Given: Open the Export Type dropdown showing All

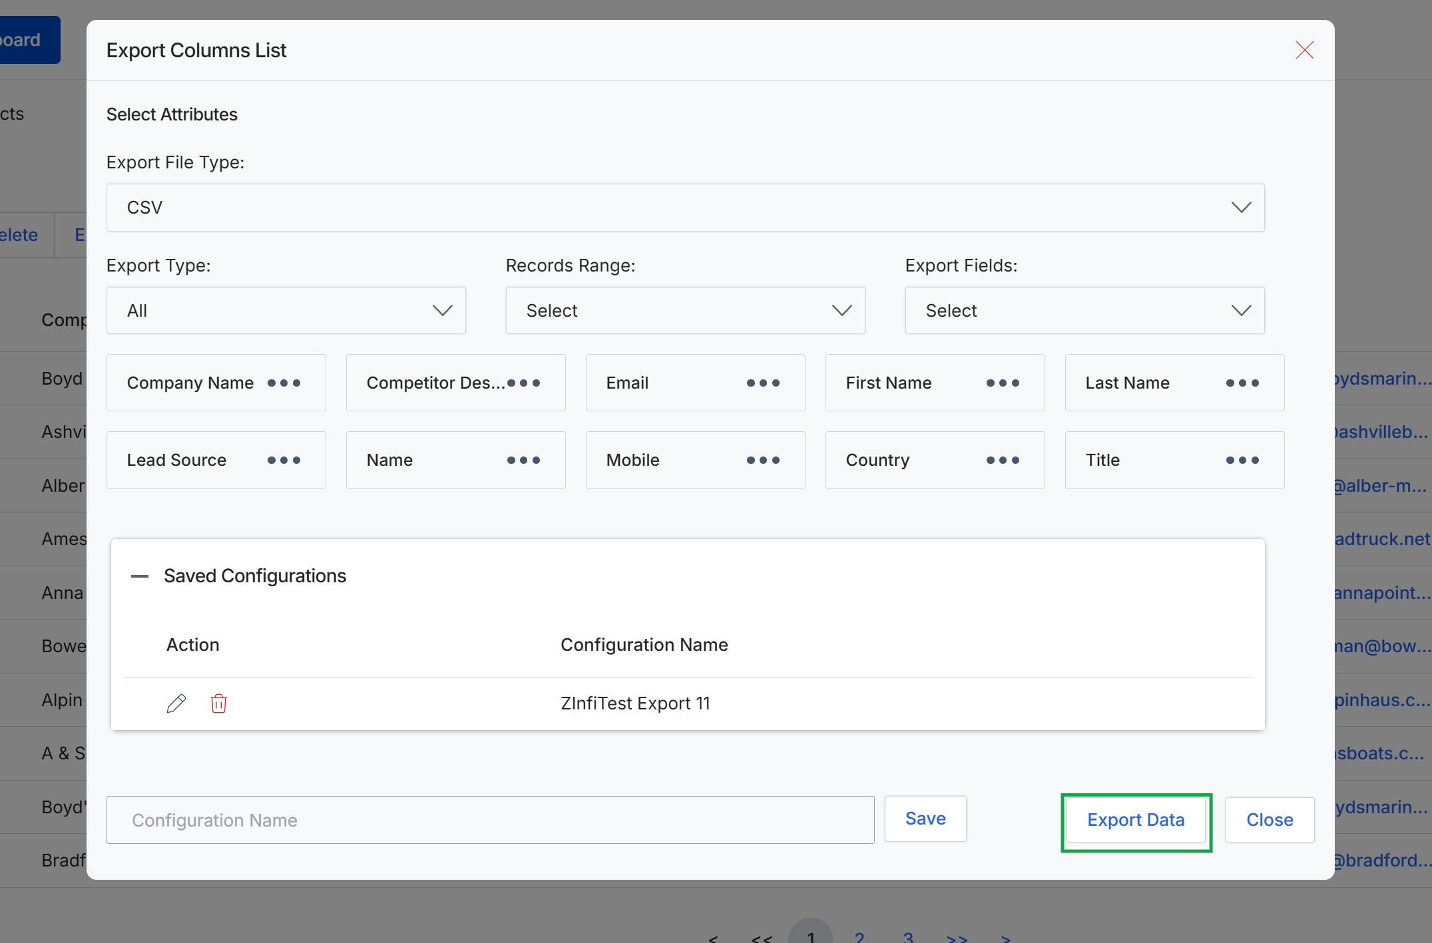Looking at the screenshot, I should (x=286, y=311).
